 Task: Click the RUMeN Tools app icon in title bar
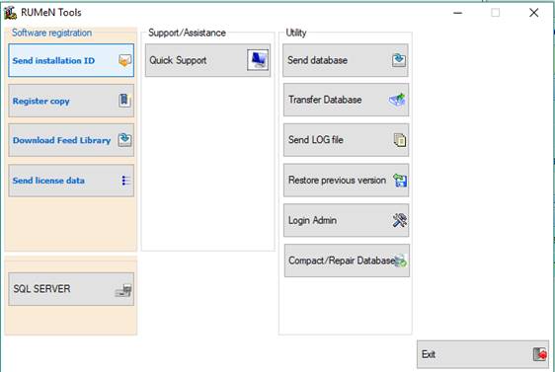click(10, 13)
